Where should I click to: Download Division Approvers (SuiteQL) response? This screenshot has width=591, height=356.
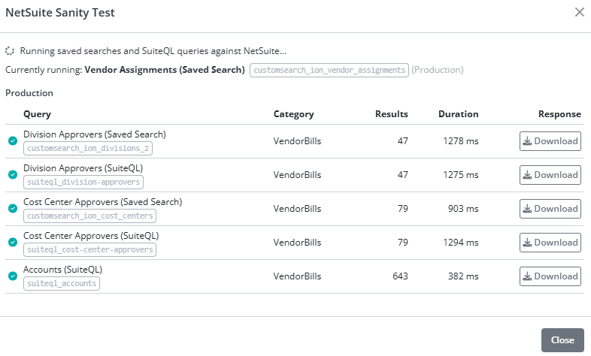pyautogui.click(x=550, y=175)
